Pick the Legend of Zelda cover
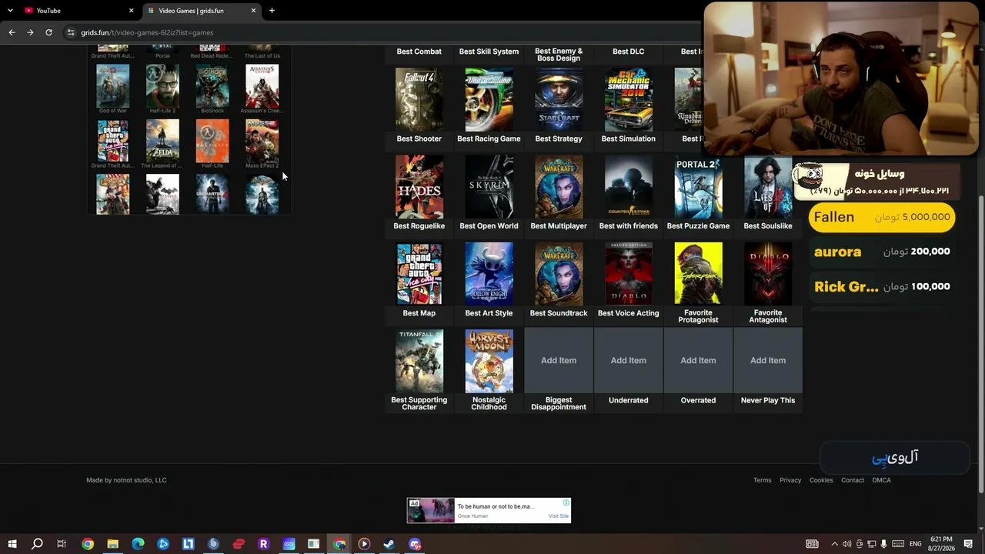 pos(162,140)
